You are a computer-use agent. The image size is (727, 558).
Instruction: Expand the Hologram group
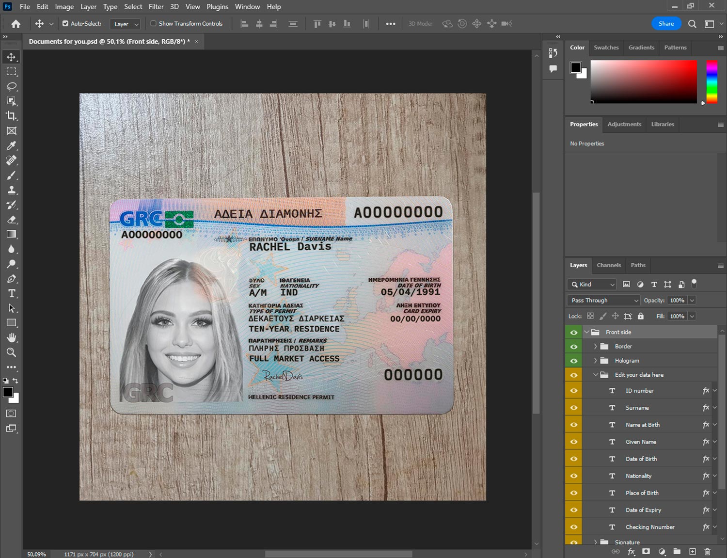(596, 360)
